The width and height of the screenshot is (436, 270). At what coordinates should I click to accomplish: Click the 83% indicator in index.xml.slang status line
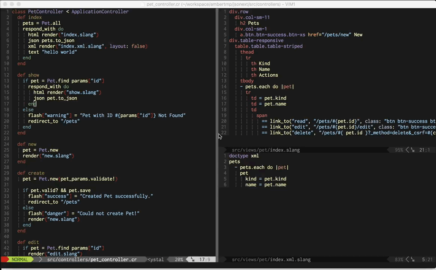pyautogui.click(x=399, y=260)
